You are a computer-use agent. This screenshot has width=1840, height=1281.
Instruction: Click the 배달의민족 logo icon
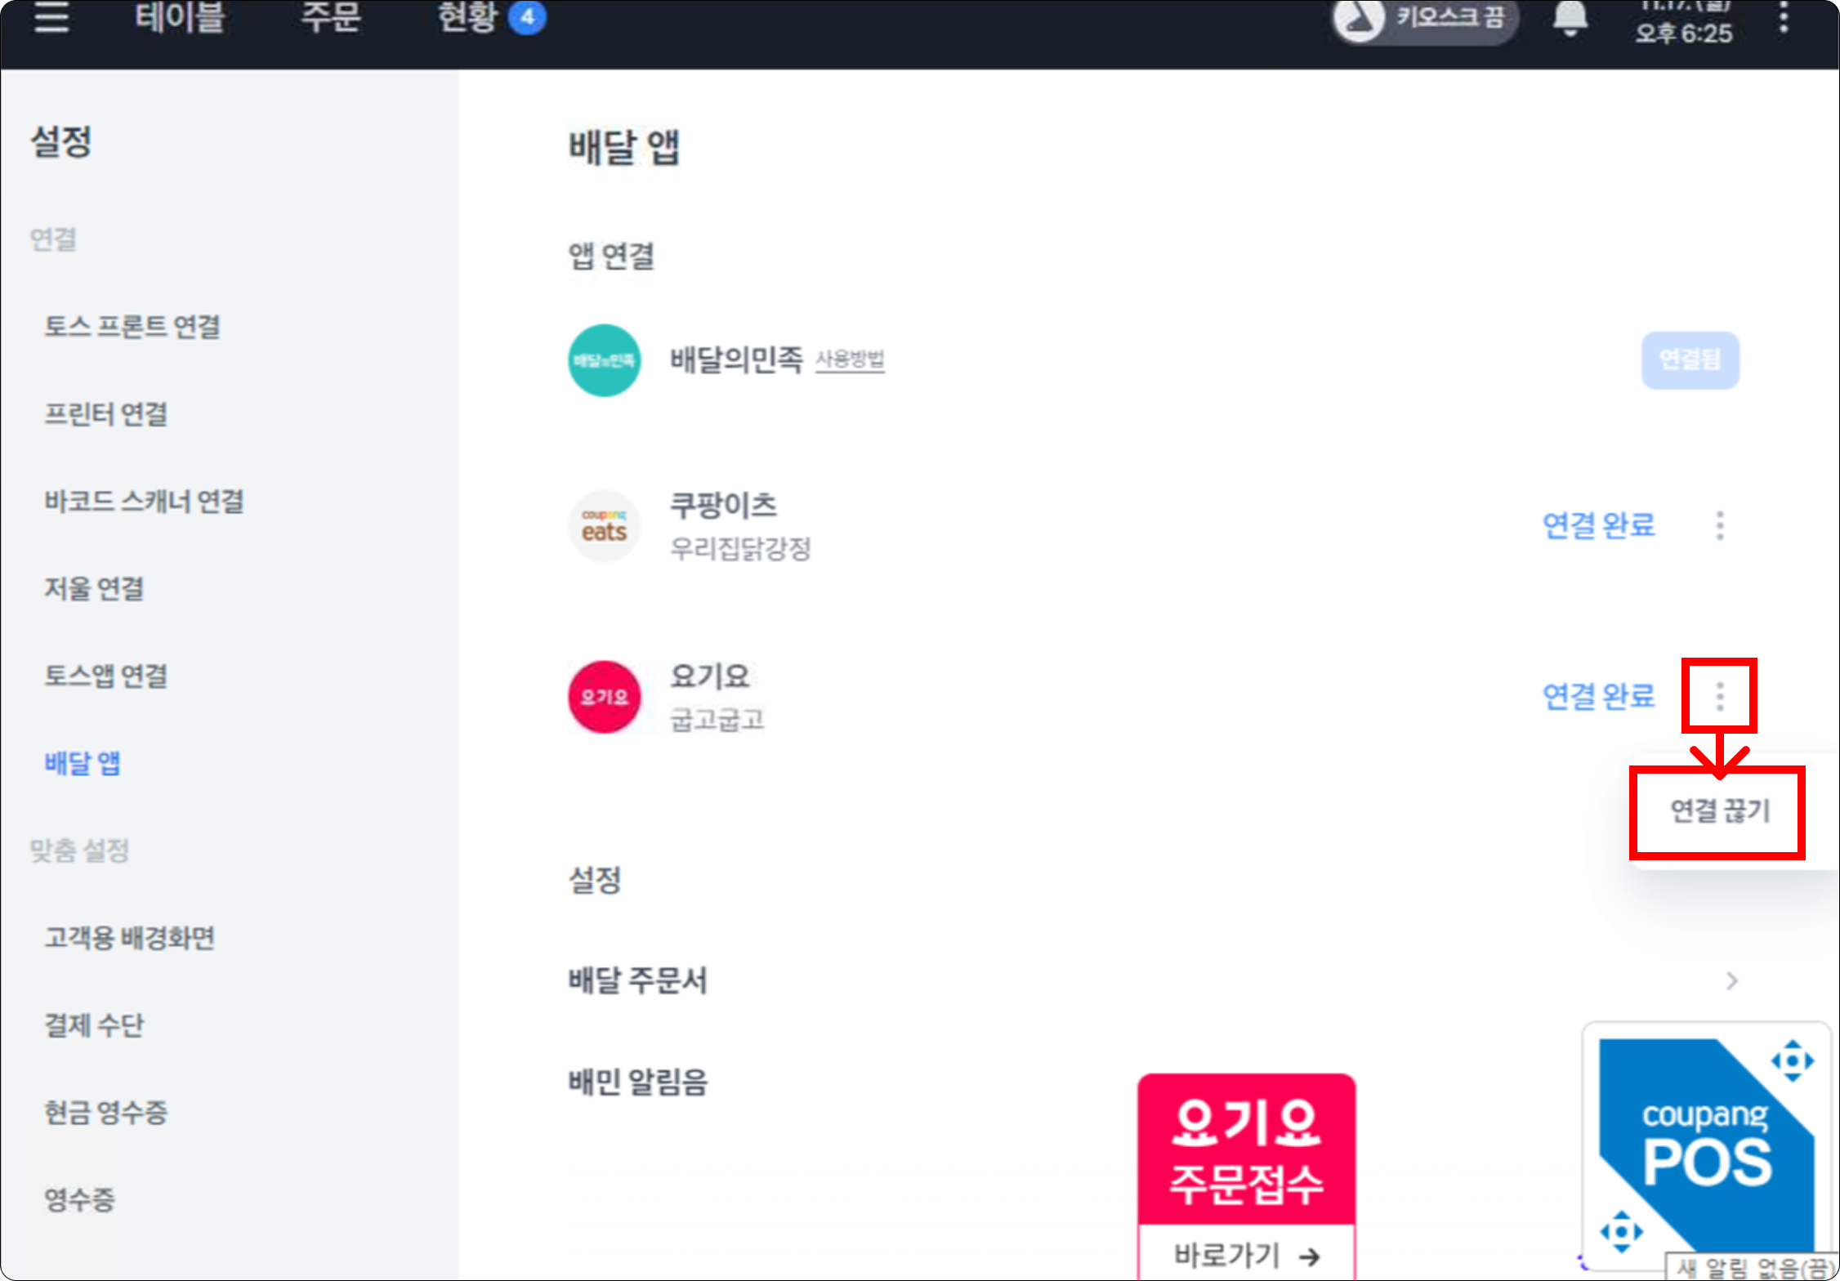(604, 360)
